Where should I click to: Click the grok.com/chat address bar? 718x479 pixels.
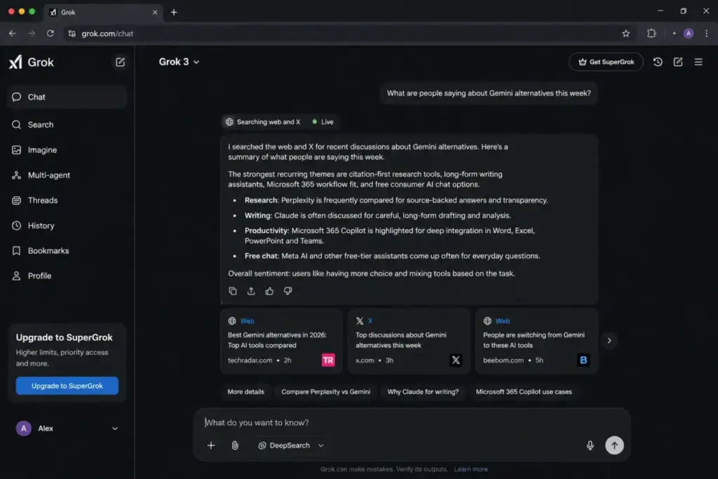click(348, 34)
